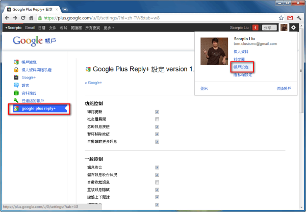Click the browser forward arrow
Viewport: 306px width, 212px height.
click(x=15, y=18)
